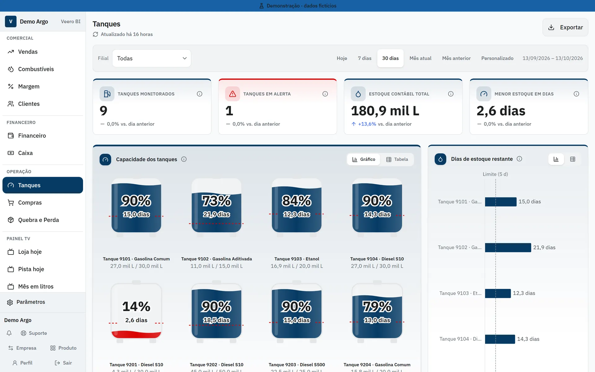Screen dimensions: 595x372
Task: Click the red warning triangle alert icon
Action: 232,94
